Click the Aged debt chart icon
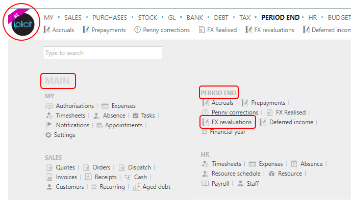This screenshot has width=351, height=200. coord(136,187)
